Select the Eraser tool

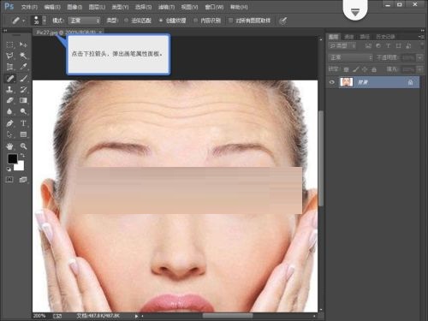(x=9, y=100)
